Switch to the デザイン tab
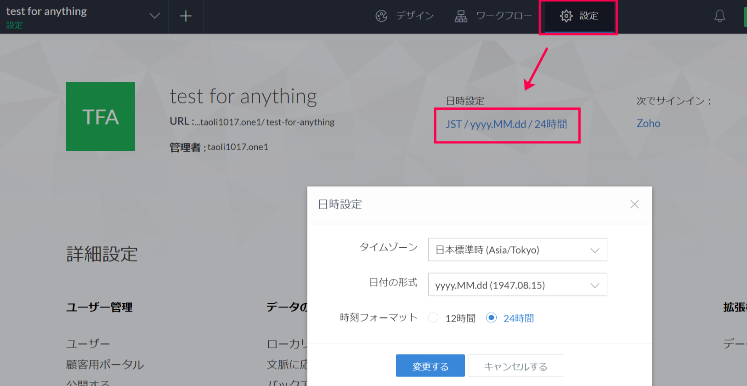 [414, 16]
